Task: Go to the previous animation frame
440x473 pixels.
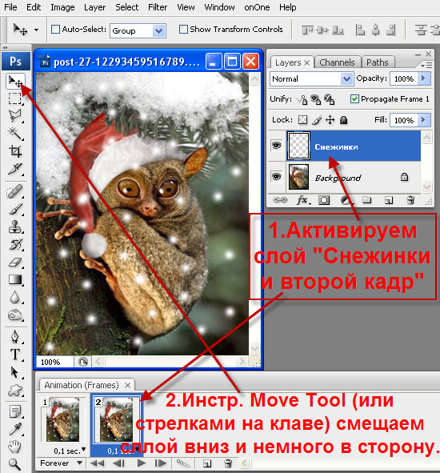Action: coord(119,463)
